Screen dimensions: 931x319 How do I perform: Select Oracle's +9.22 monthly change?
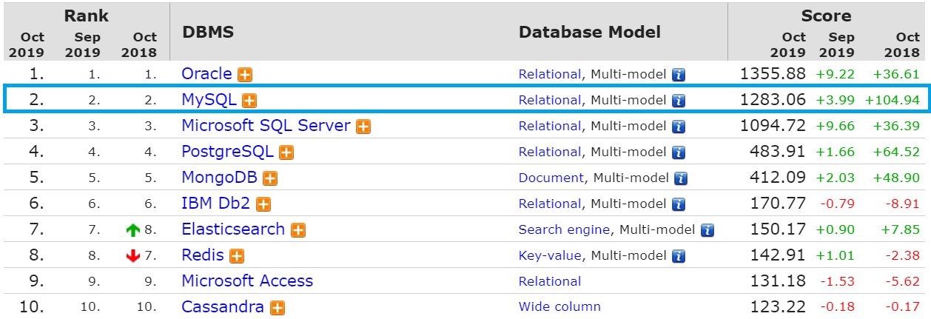(x=836, y=75)
